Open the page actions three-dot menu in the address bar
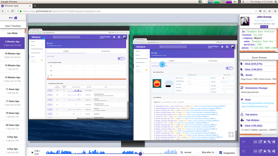 (x=256, y=11)
